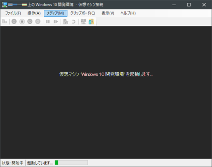Screen dimensions: 212x167
Task: Click the 状態: 開始中 status text
Action: (x=12, y=163)
